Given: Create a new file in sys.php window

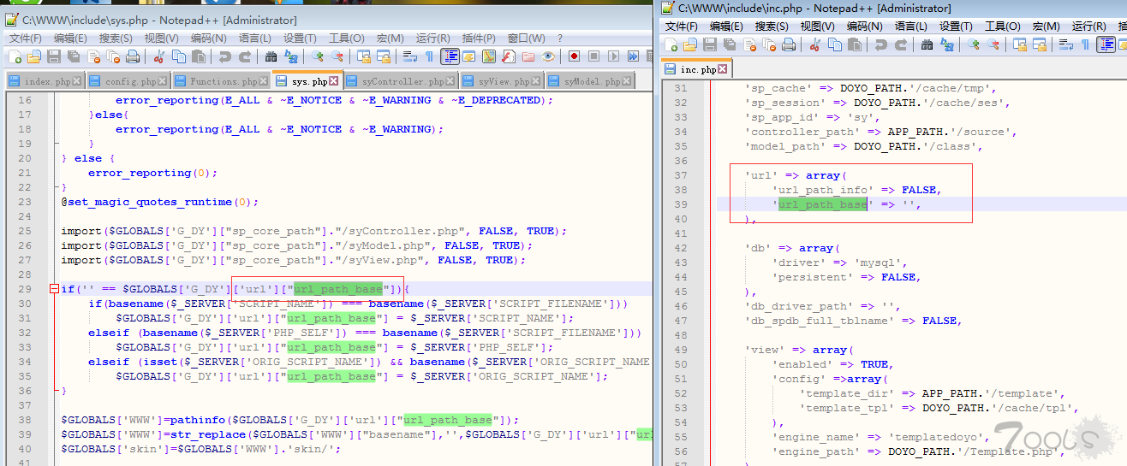Looking at the screenshot, I should click(15, 56).
